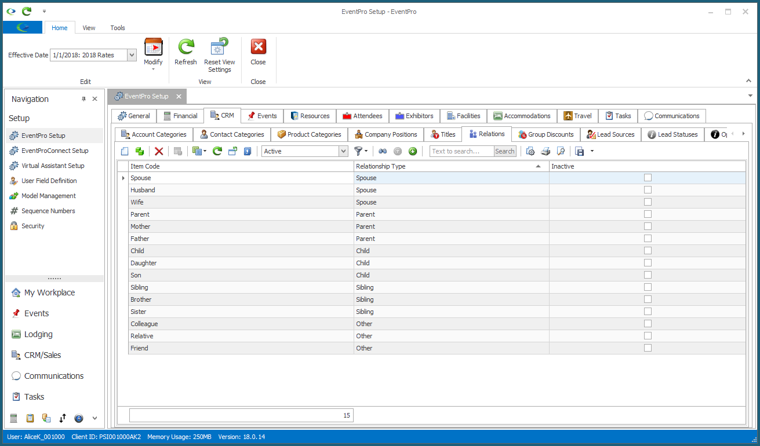Click the binoculars find icon
Screen dimensions: 760x446
coord(383,151)
